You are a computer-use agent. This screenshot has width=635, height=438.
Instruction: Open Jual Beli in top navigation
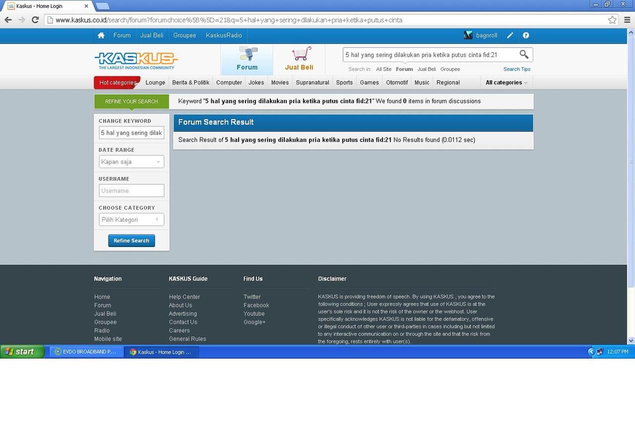[152, 35]
